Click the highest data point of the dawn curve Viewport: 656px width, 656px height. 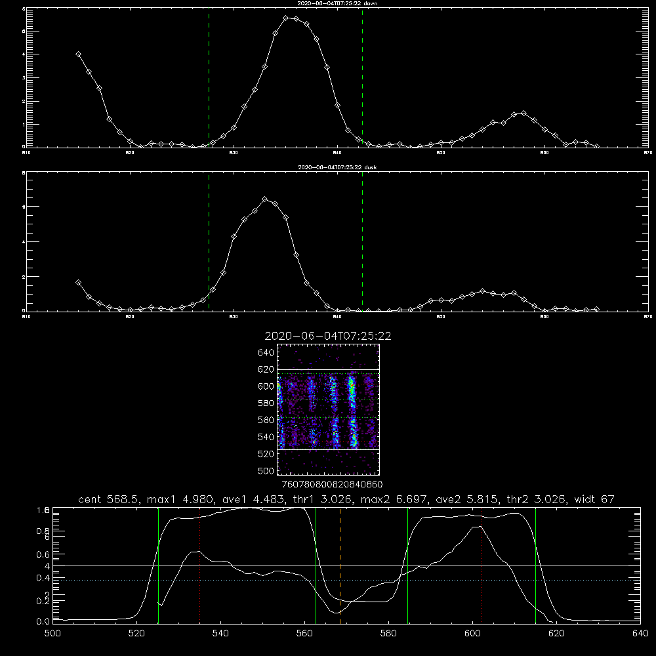tap(286, 18)
